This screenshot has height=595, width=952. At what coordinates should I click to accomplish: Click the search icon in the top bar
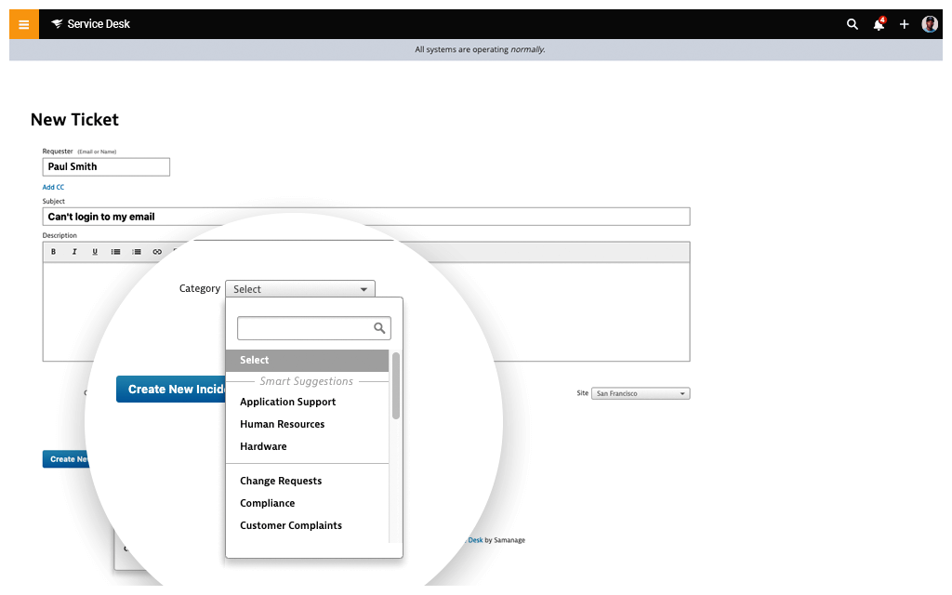click(853, 24)
